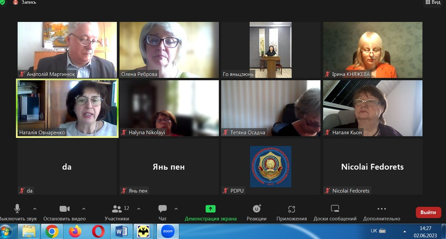Select Nicolai Fedorets participant tile
Viewport: 446px width, 239px height.
pyautogui.click(x=373, y=167)
